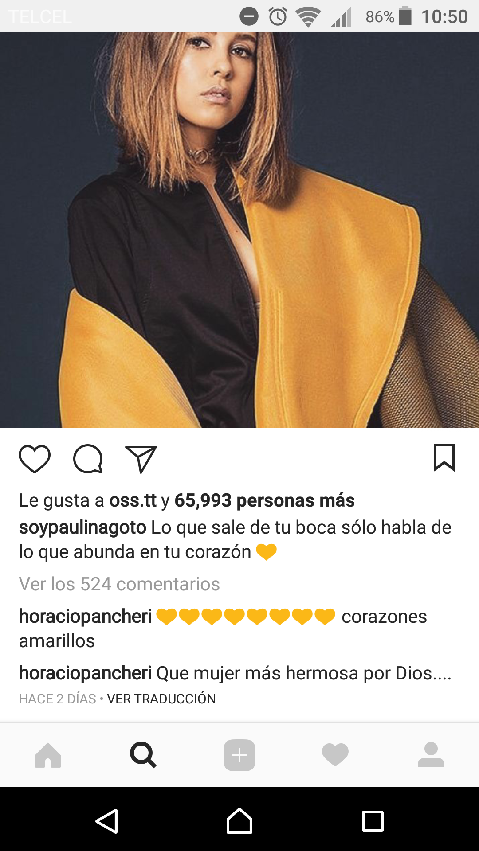Tap Android back navigation button

coord(107,821)
